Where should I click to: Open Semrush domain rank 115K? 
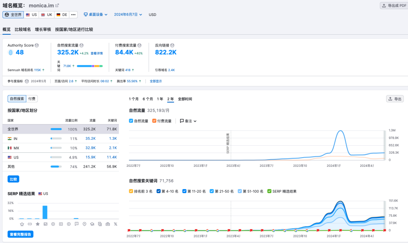coord(37,70)
